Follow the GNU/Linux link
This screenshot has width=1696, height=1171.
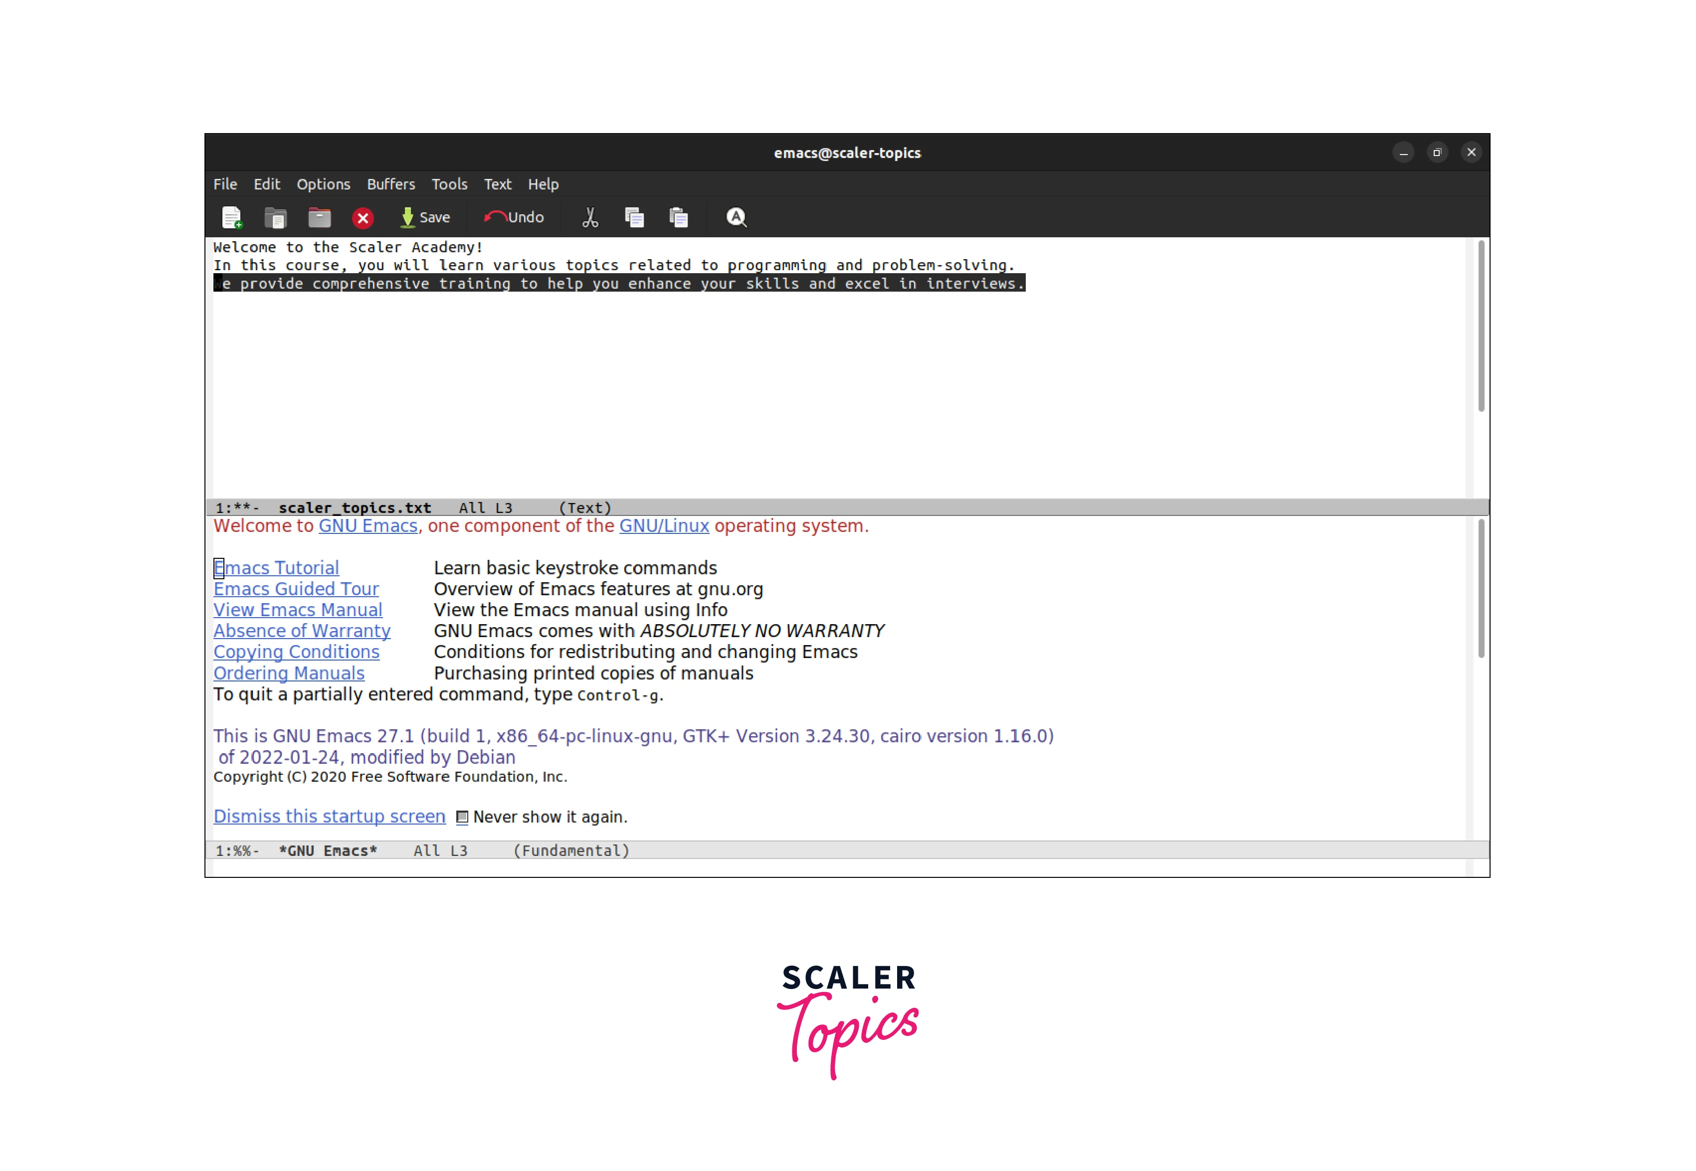click(x=664, y=526)
